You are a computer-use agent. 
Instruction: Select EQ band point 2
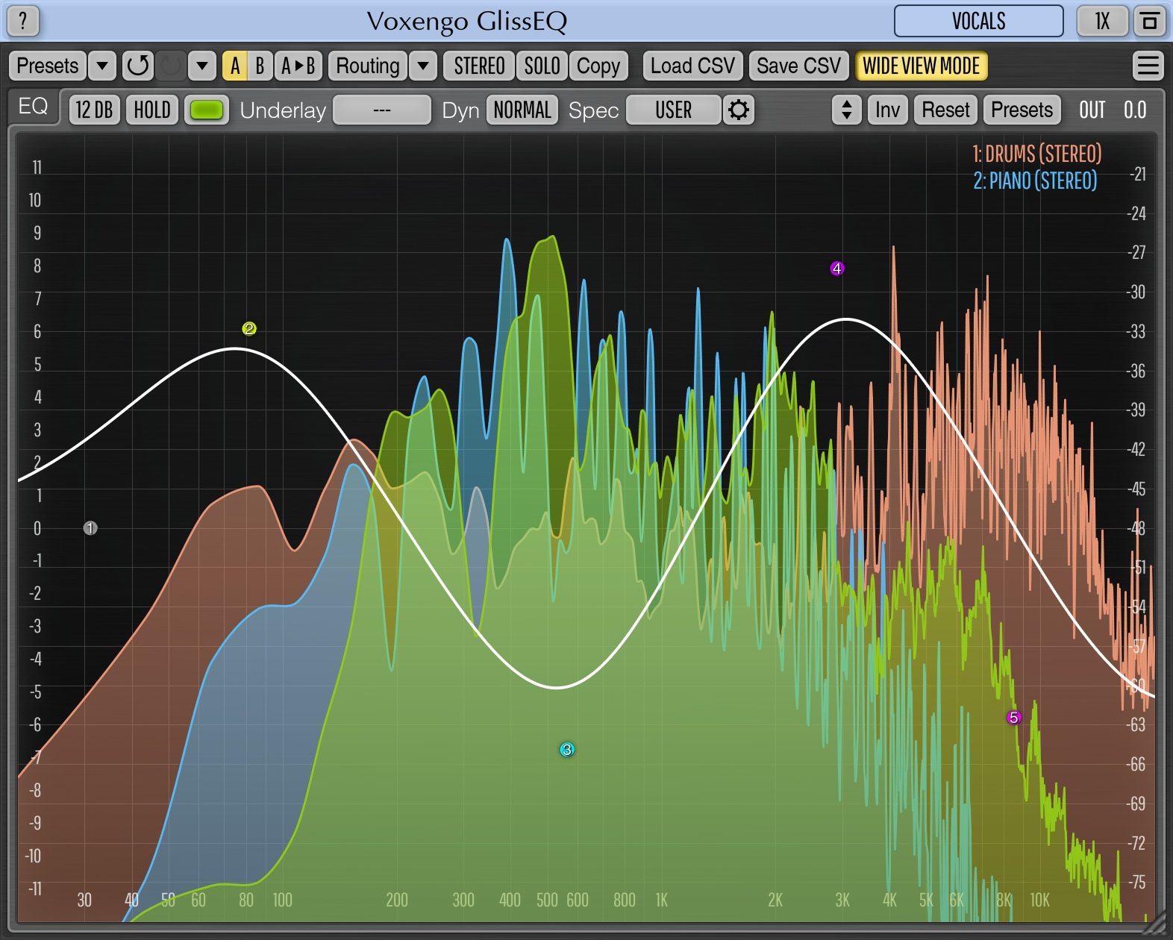(x=249, y=328)
